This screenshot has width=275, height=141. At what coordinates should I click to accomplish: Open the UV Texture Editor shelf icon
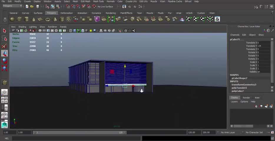(x=217, y=19)
